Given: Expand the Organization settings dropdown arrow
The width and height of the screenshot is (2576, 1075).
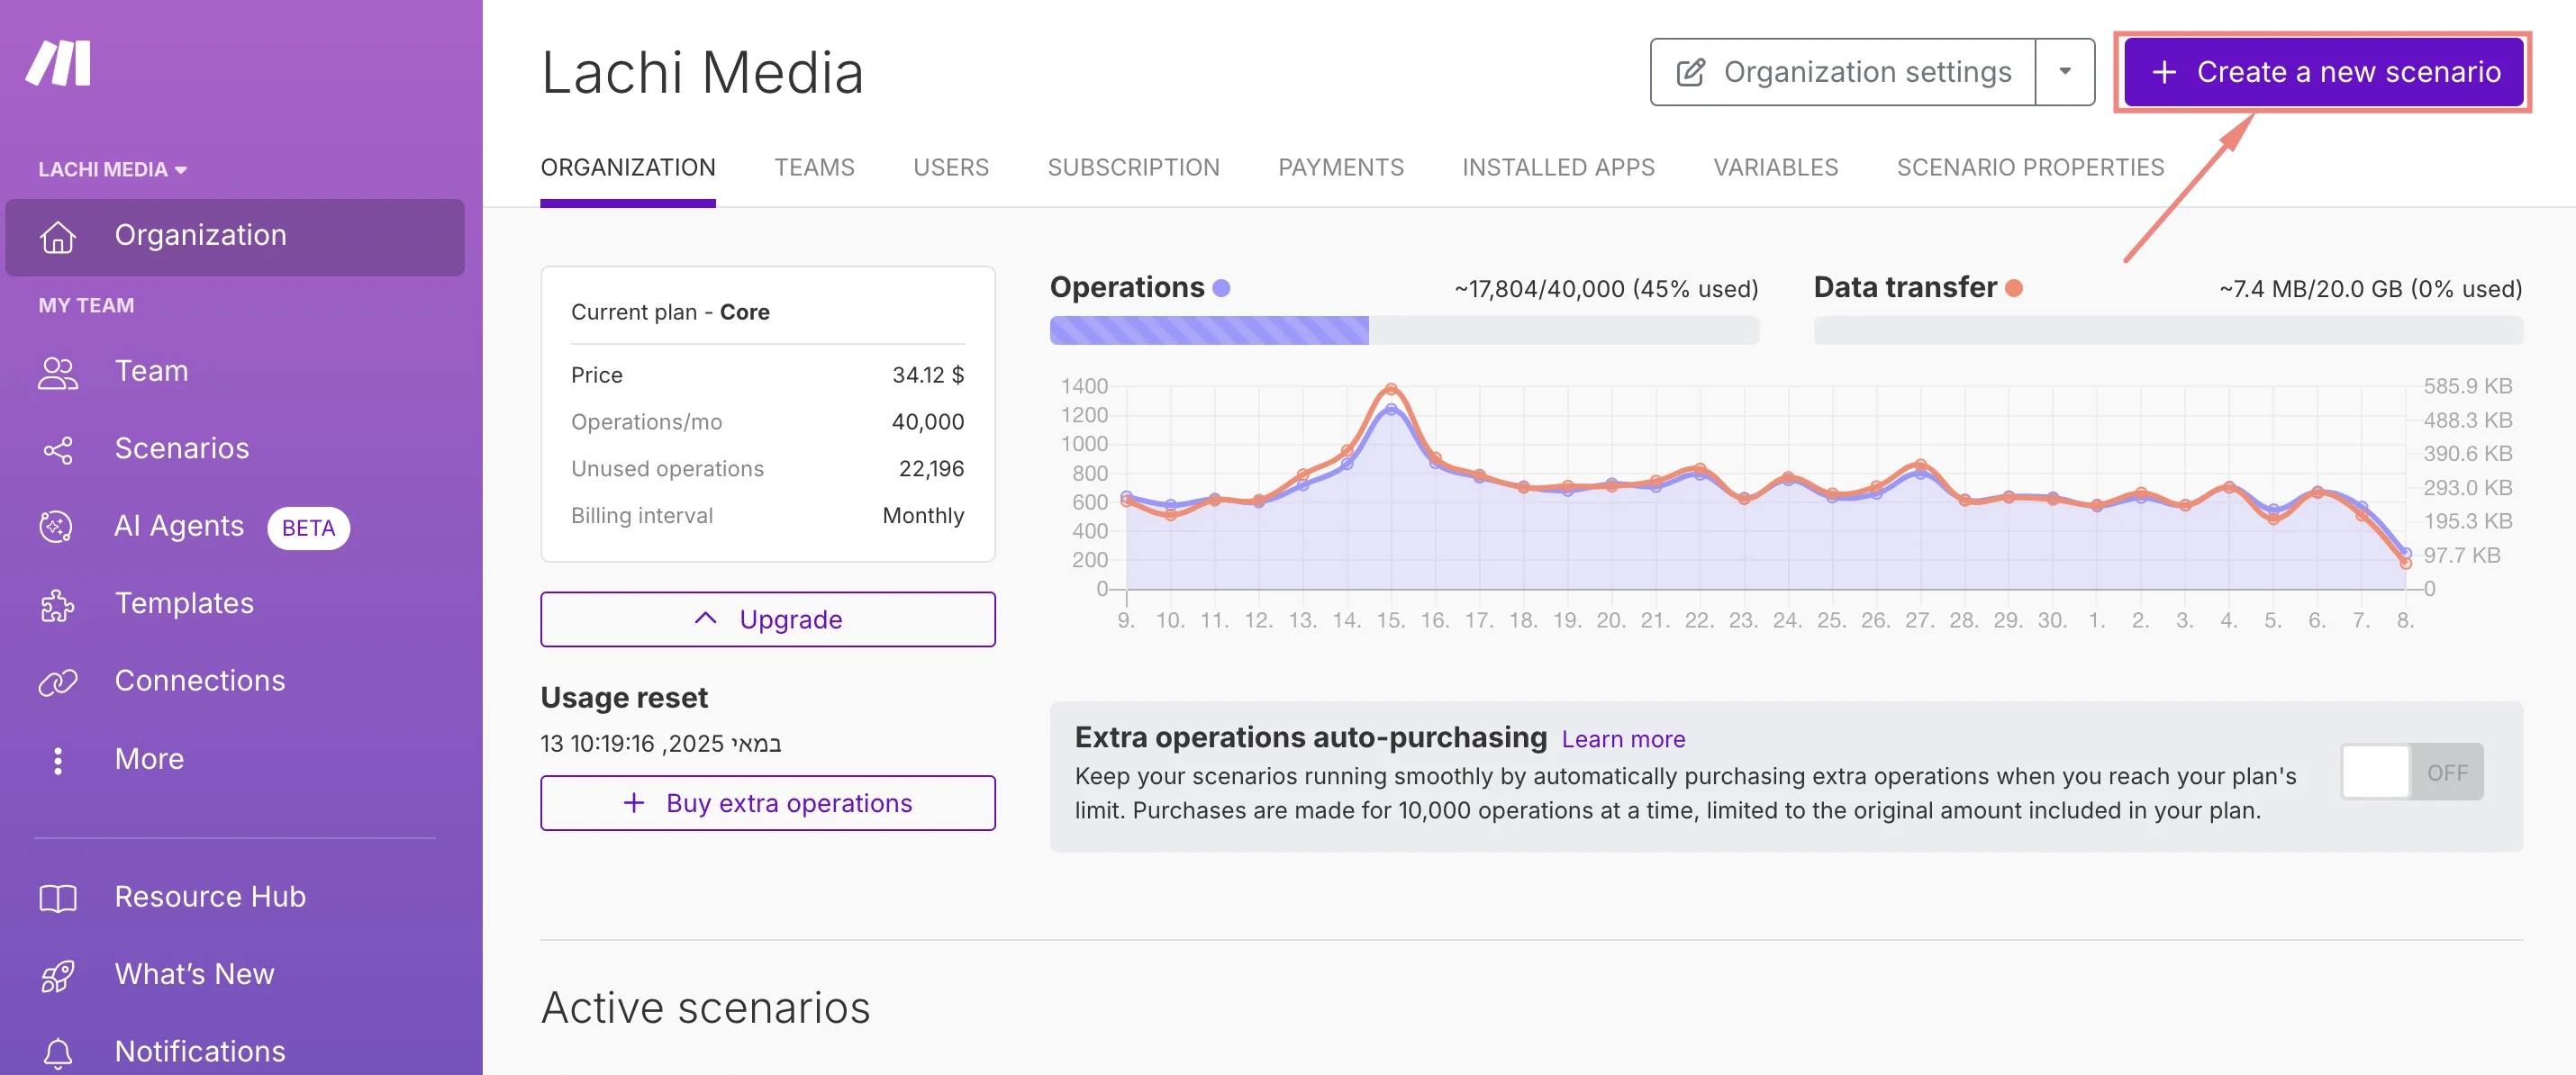Looking at the screenshot, I should [2065, 72].
